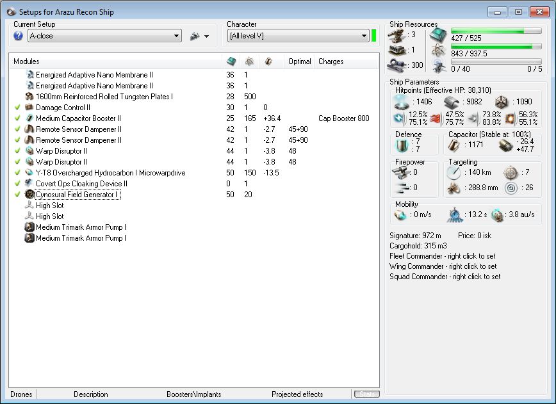Viewport: 556px width, 404px height.
Task: Open the Character All level V dropdown
Action: [298, 36]
